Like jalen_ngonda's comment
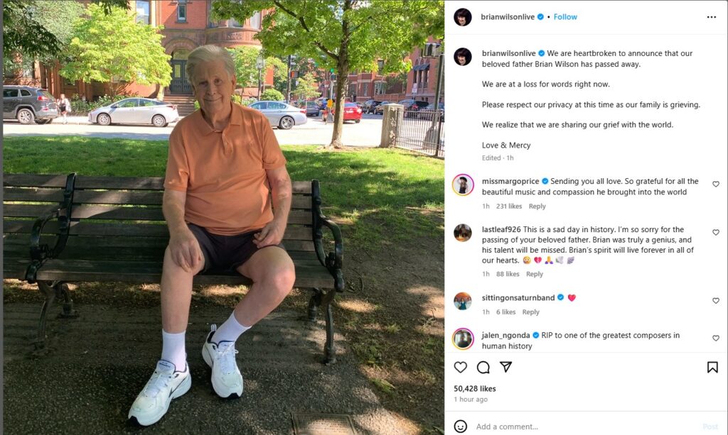Image resolution: width=728 pixels, height=435 pixels. tap(715, 338)
